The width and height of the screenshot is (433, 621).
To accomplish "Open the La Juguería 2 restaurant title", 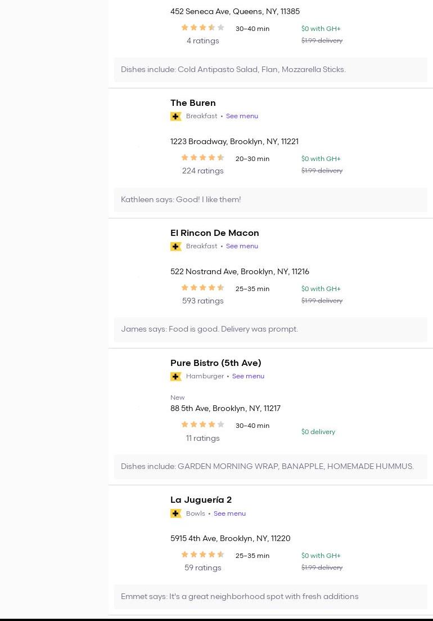I will click(x=201, y=500).
